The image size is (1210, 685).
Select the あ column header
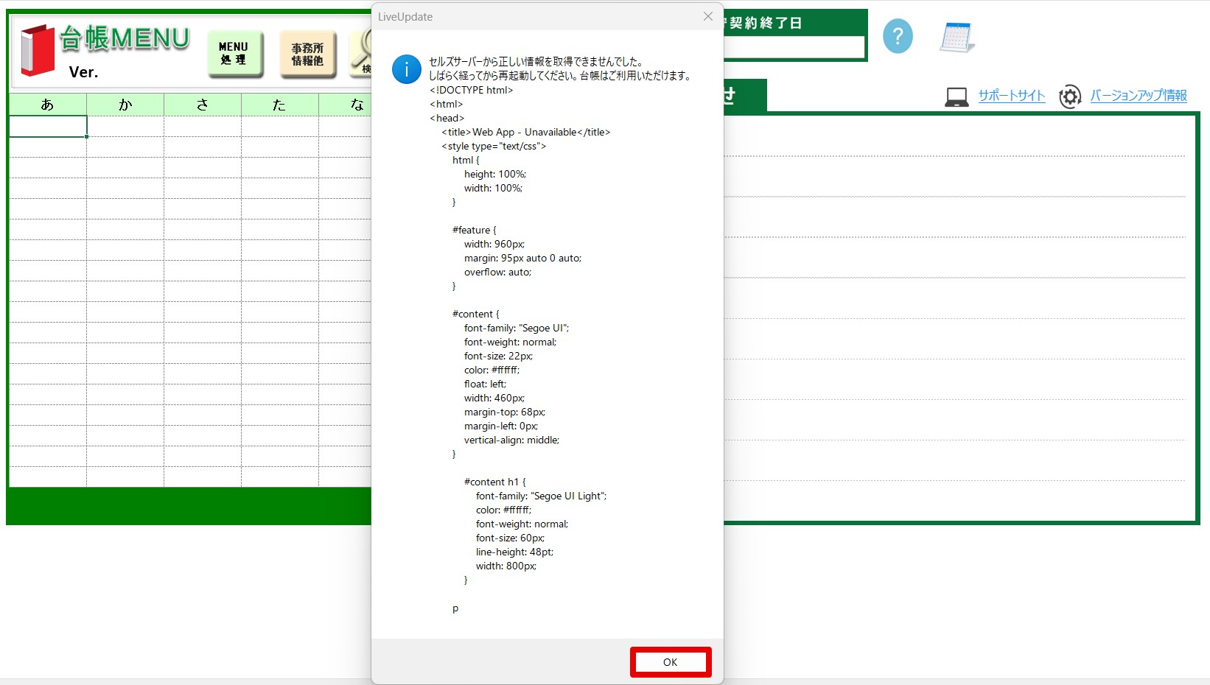(x=48, y=105)
